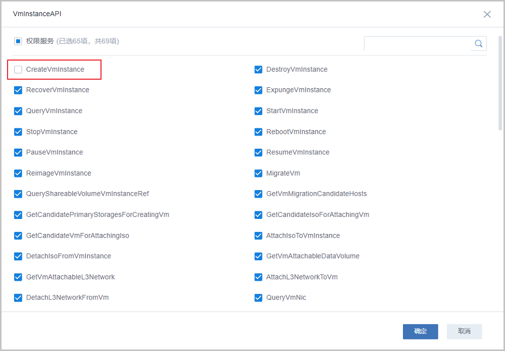Close the VmInstanceAPI dialog
505x351 pixels.
coord(487,14)
